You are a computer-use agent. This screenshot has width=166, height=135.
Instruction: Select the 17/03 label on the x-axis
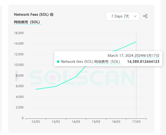pyautogui.click(x=136, y=122)
